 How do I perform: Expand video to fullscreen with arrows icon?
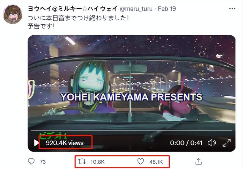point(227,143)
